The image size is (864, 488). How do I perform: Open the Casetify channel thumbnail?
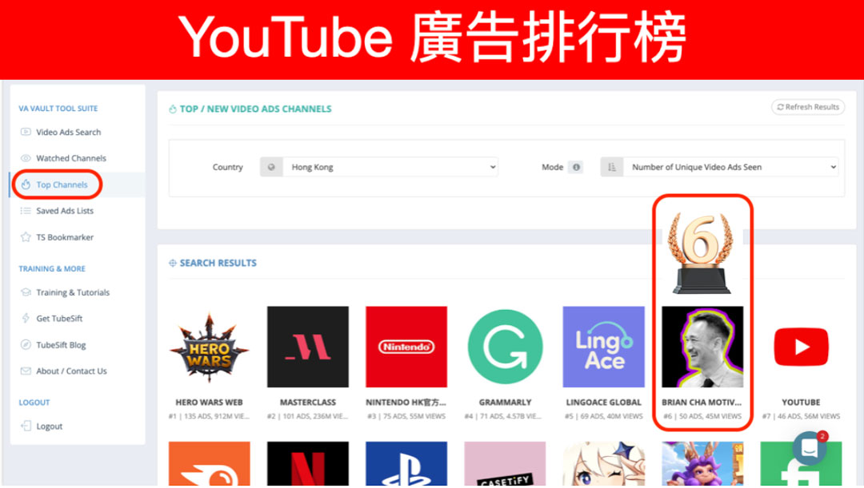click(x=505, y=463)
